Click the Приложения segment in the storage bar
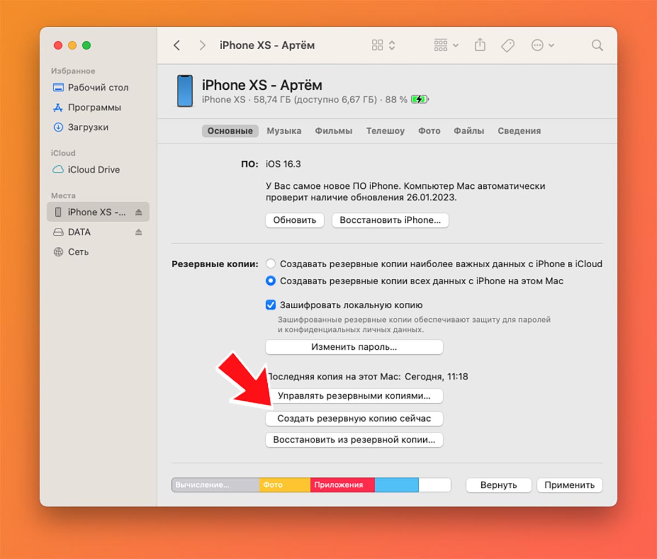This screenshot has height=559, width=657. click(x=342, y=485)
